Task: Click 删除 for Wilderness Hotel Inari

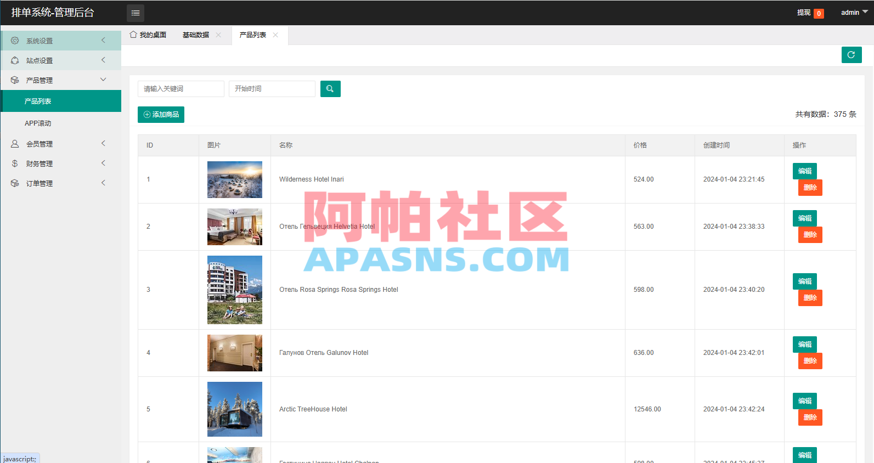Action: click(810, 188)
